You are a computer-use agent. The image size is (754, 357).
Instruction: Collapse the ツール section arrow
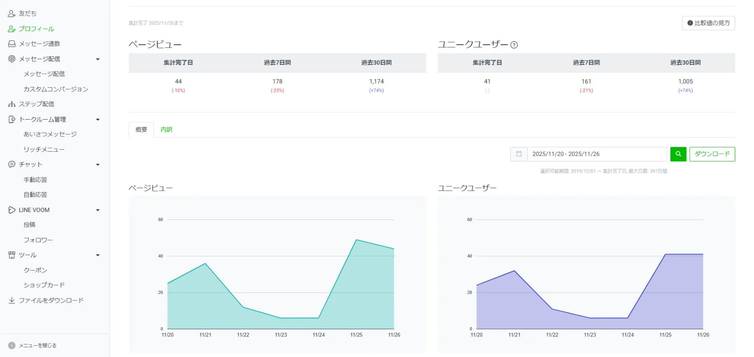coord(98,255)
